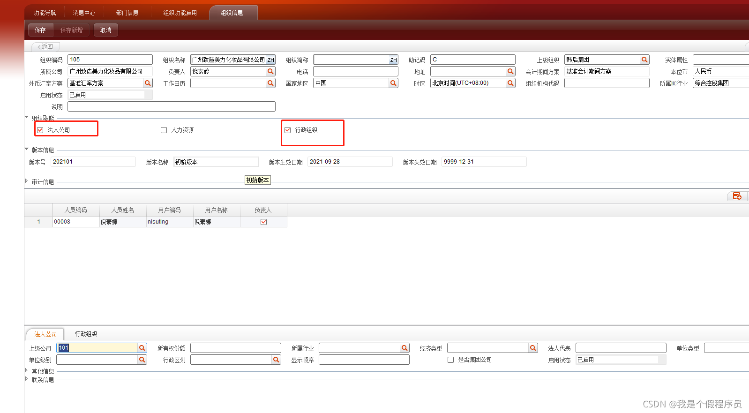
Task: Open lookup for 工作日历 field
Action: pyautogui.click(x=270, y=83)
